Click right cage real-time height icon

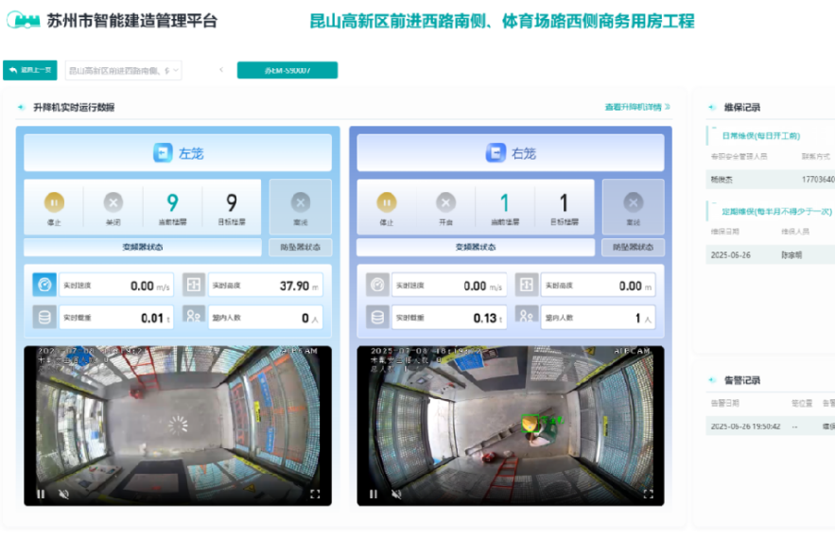pos(527,285)
